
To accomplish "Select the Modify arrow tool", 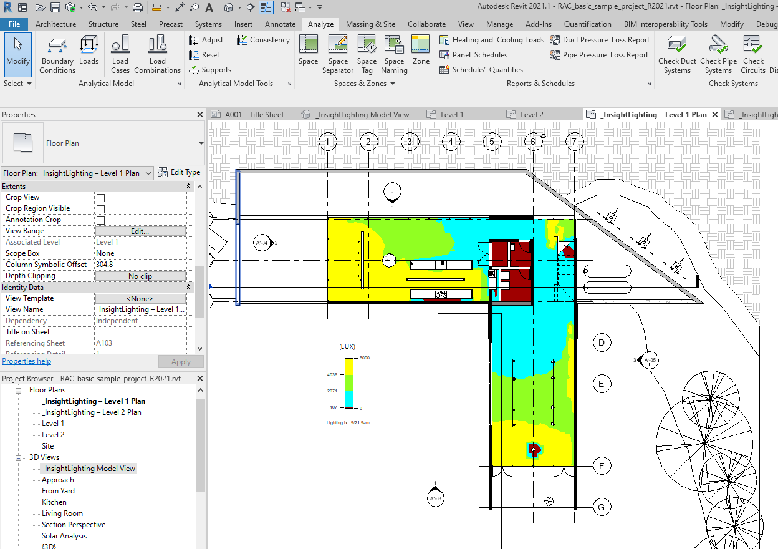I will 18,54.
